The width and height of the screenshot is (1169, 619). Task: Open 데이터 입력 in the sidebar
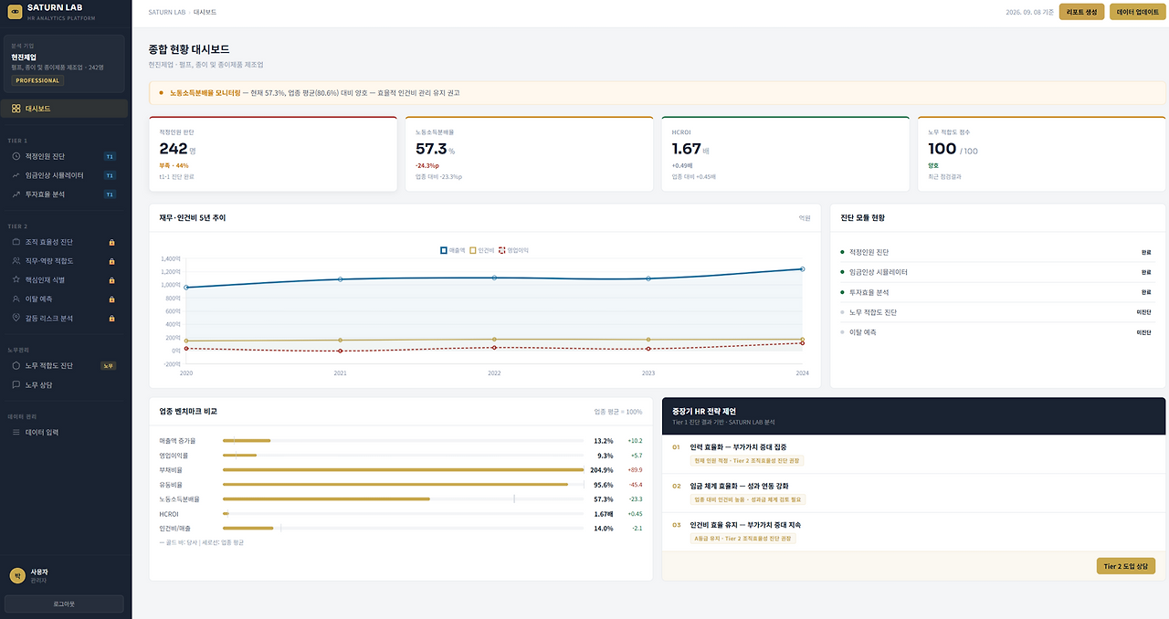click(x=64, y=432)
